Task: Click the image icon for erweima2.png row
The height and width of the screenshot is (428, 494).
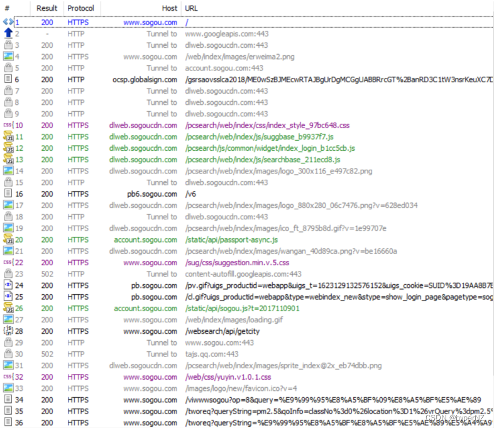Action: (x=8, y=57)
